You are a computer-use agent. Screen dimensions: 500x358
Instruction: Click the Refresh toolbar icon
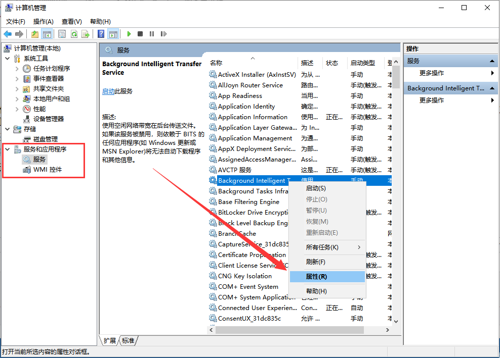(74, 34)
